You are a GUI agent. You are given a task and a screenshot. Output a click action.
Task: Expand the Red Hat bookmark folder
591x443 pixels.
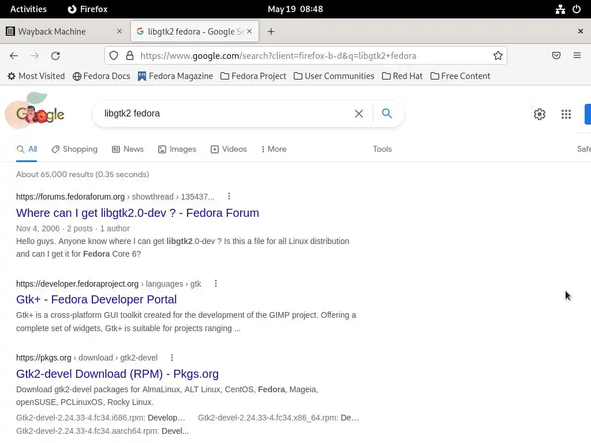[x=402, y=76]
